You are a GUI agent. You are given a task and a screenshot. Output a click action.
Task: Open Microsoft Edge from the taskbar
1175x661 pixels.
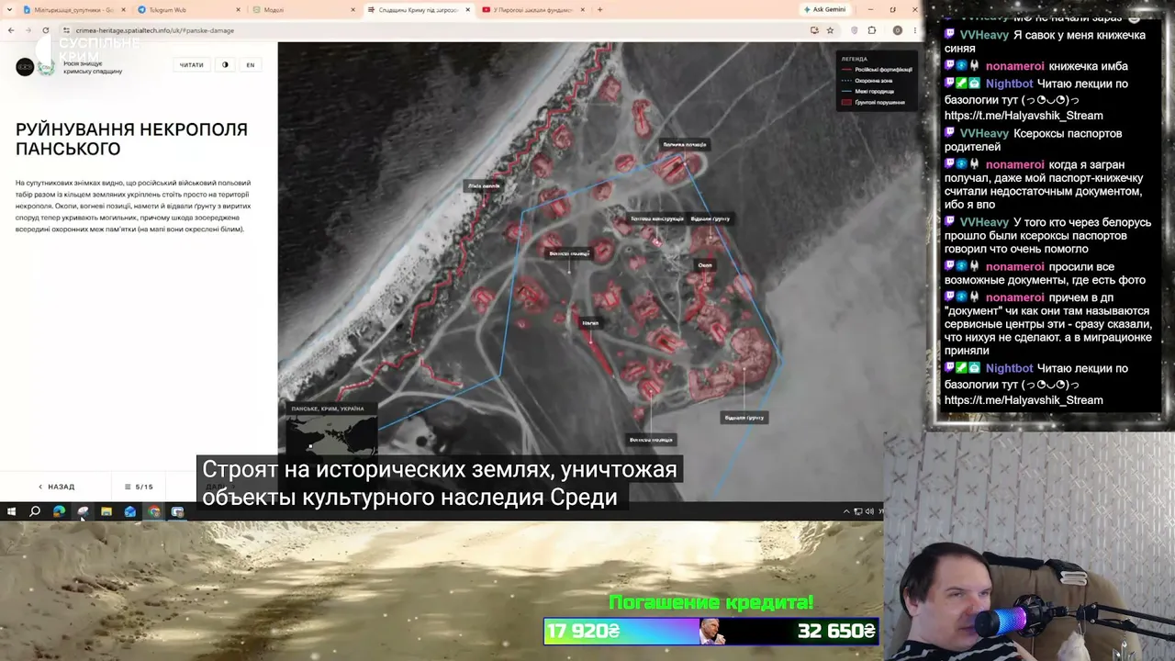tap(59, 511)
